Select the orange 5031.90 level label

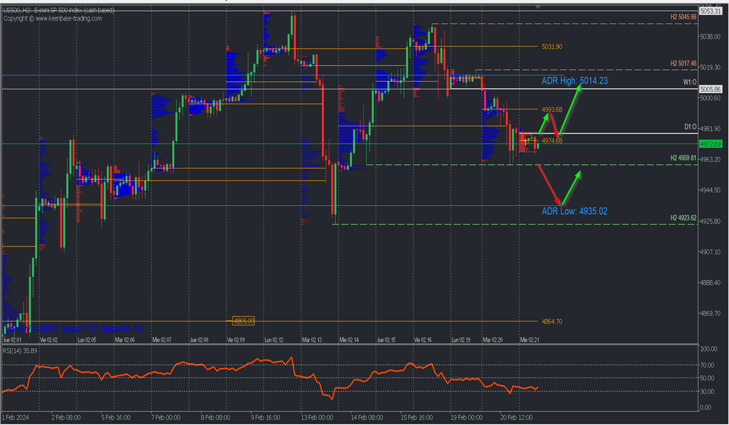point(550,47)
